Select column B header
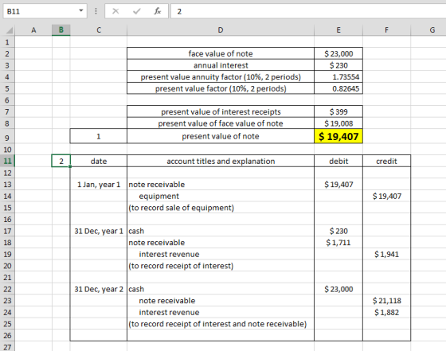 [61, 29]
